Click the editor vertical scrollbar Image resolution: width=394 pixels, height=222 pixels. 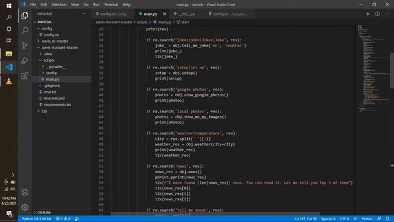tap(392, 70)
